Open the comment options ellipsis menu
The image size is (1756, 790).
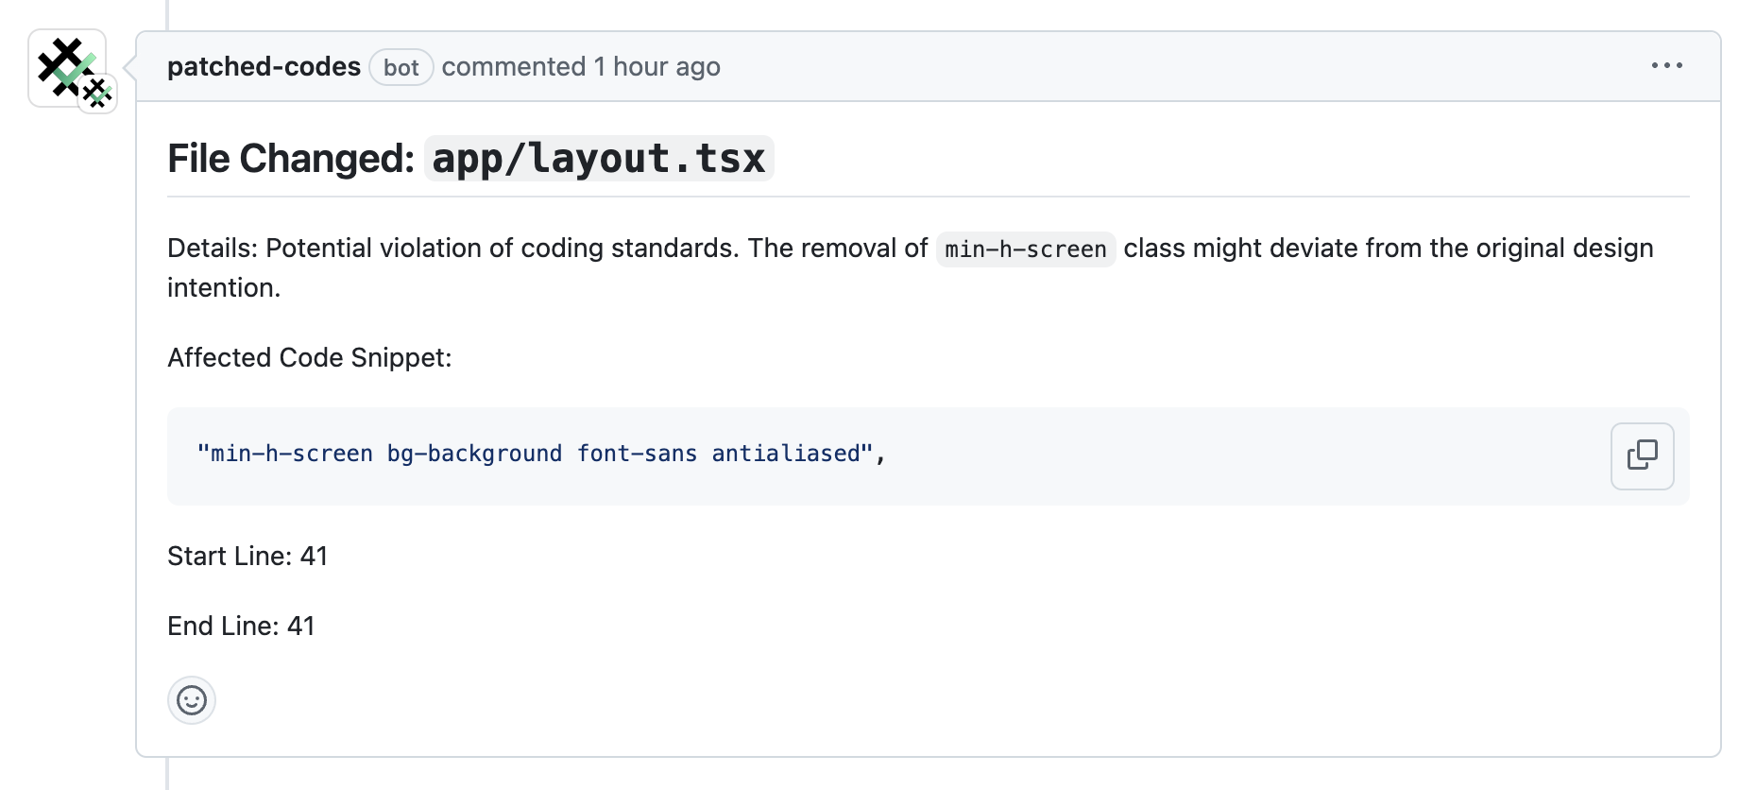[x=1666, y=66]
